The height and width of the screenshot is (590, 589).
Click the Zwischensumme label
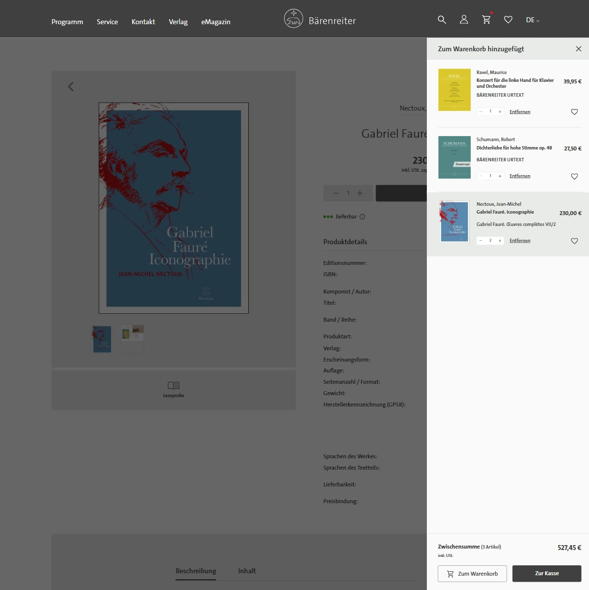[x=459, y=547]
